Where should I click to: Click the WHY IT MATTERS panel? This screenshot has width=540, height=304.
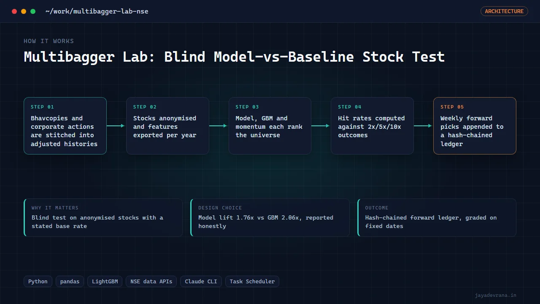103,217
